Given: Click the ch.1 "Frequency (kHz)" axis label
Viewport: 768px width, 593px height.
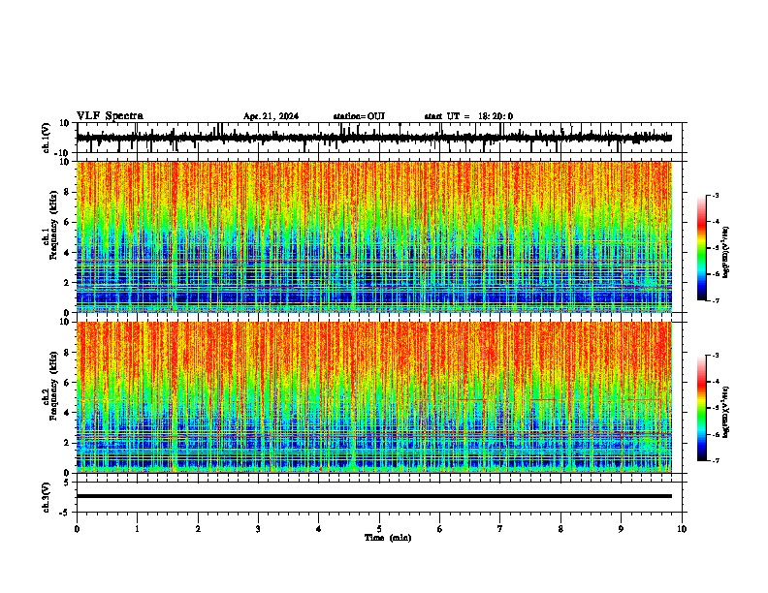Looking at the screenshot, I should [x=54, y=225].
